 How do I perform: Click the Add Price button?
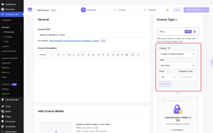[165, 84]
